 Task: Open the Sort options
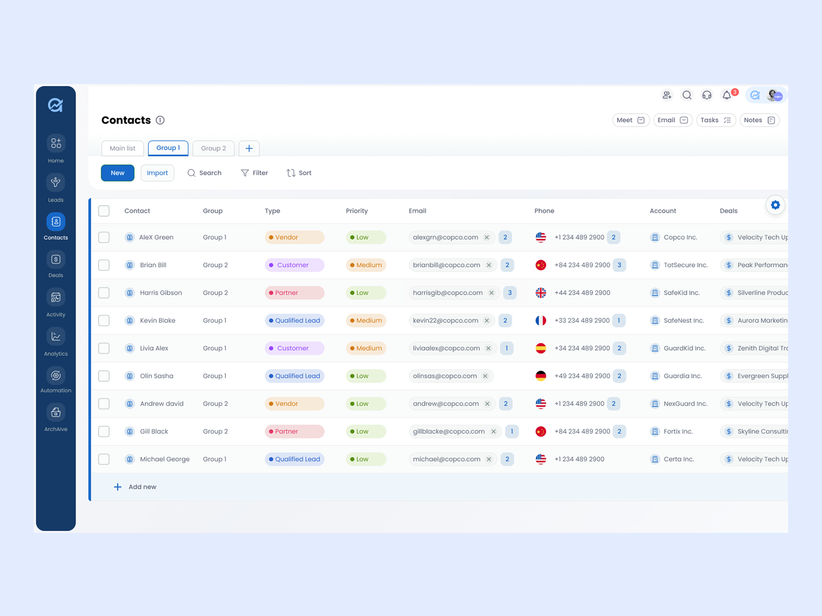click(299, 173)
